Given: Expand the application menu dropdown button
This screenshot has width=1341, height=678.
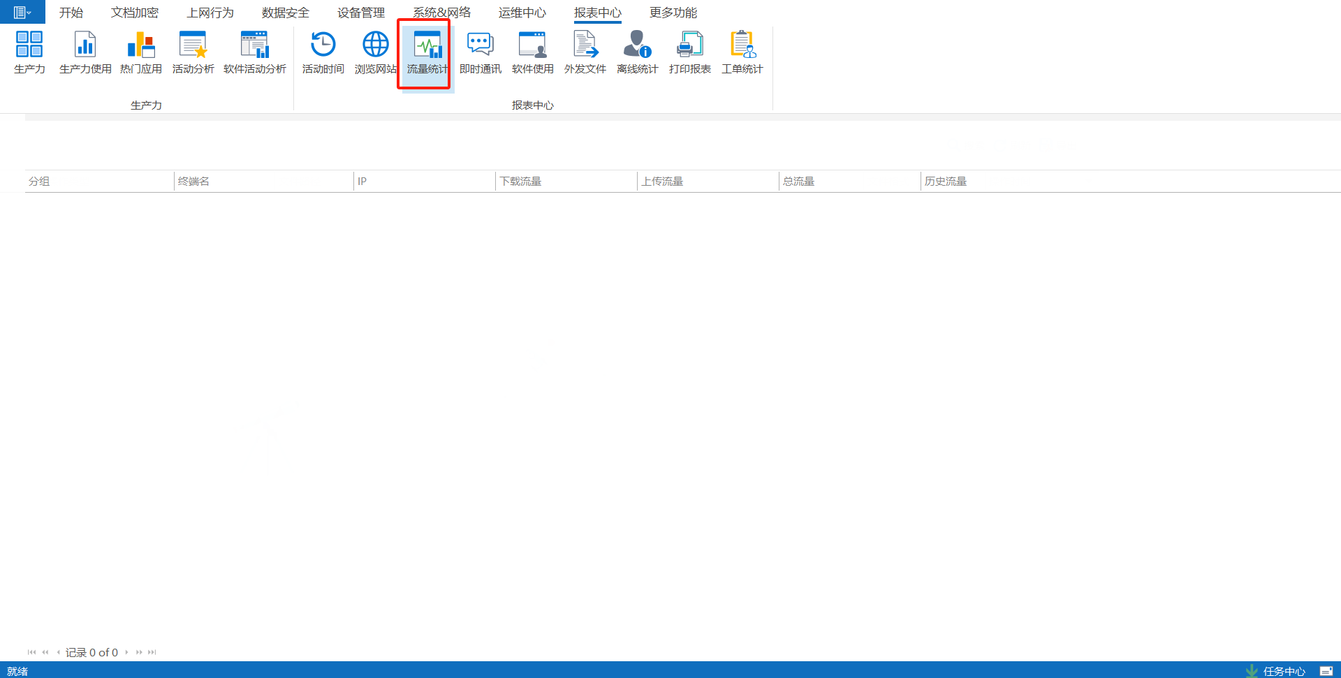Looking at the screenshot, I should click(22, 12).
